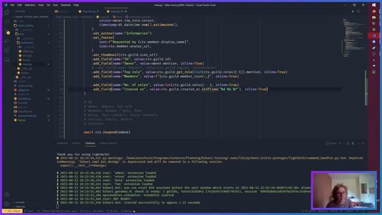
Task: Expand the Outline section
Action: [x=20, y=202]
